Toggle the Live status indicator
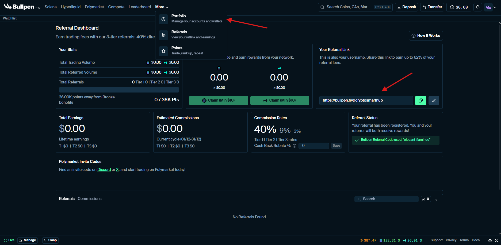Viewport: 501px width, 245px height. pos(9,240)
